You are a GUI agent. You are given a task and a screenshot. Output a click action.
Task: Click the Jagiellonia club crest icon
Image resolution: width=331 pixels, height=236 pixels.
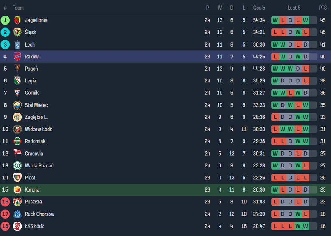coord(17,20)
